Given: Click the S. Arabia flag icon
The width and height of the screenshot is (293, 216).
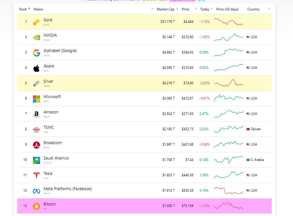Looking at the screenshot, I should tap(248, 160).
